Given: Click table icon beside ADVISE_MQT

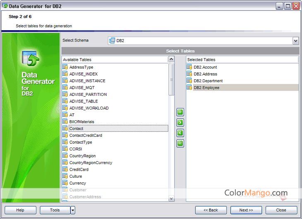Looking at the screenshot, I should [65, 87].
